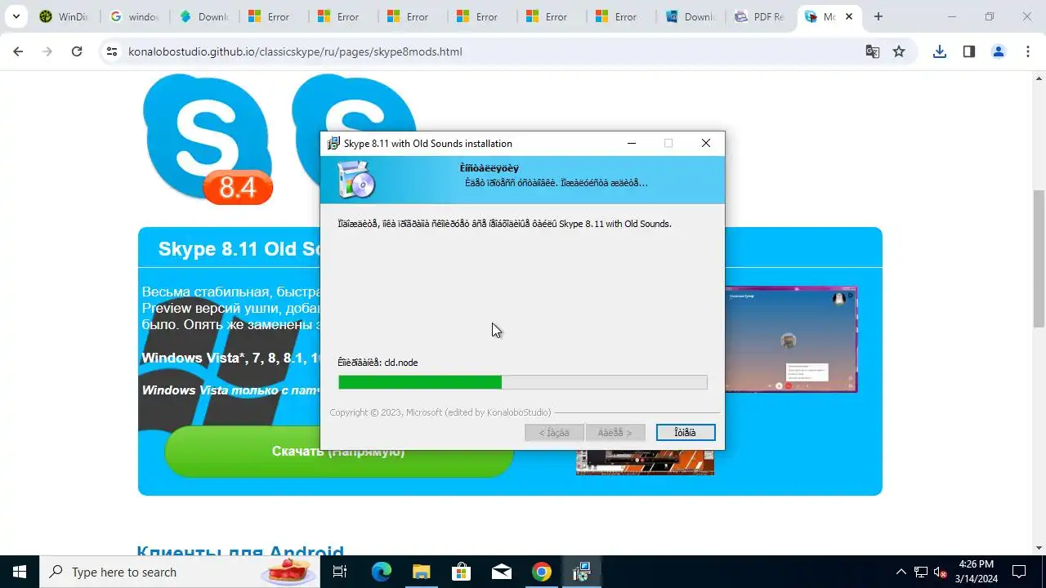Open the clock showing 4:26 PM
The image size is (1046, 588).
[977, 572]
